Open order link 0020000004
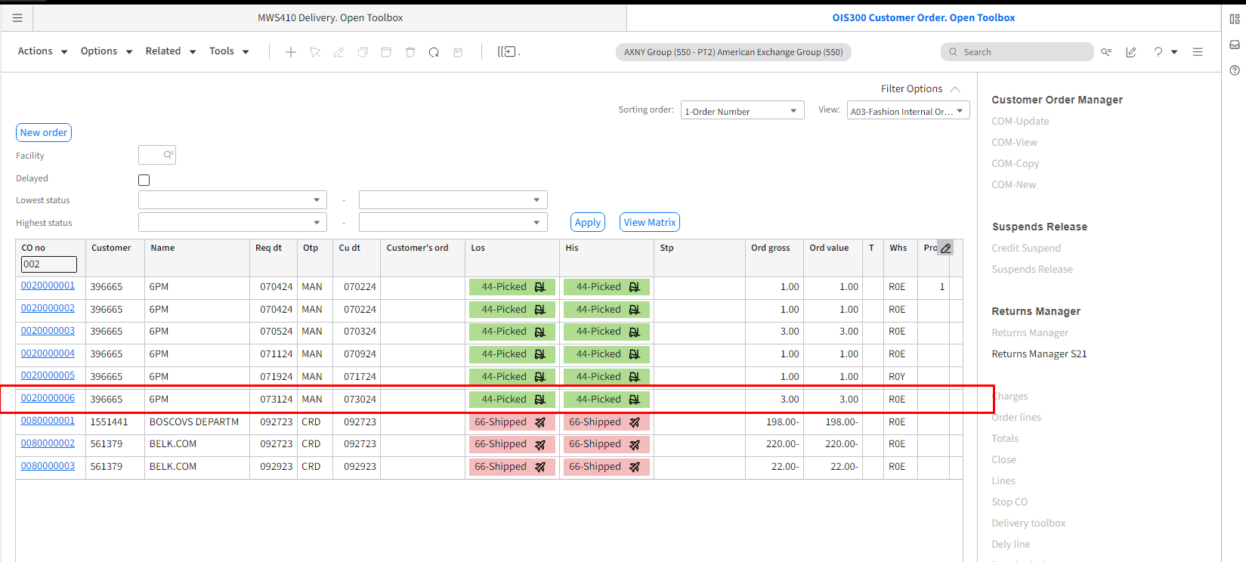1246x562 pixels. [x=48, y=354]
